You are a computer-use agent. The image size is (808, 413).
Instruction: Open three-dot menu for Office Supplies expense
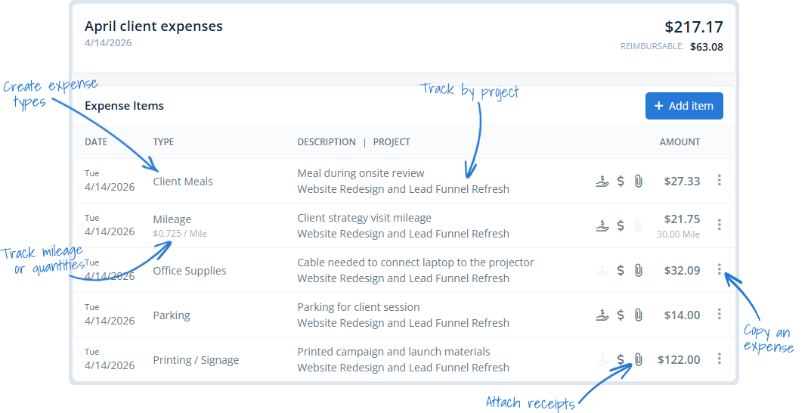coord(719,269)
